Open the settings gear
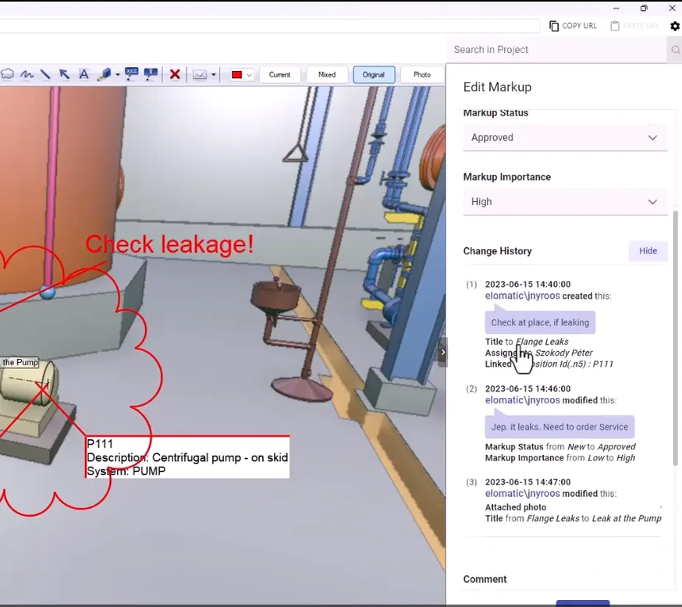 (x=675, y=26)
